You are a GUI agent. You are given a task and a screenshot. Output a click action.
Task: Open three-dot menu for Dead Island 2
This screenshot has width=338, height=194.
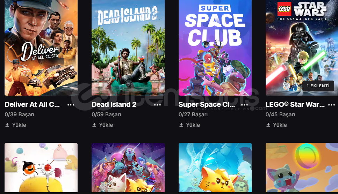158,105
